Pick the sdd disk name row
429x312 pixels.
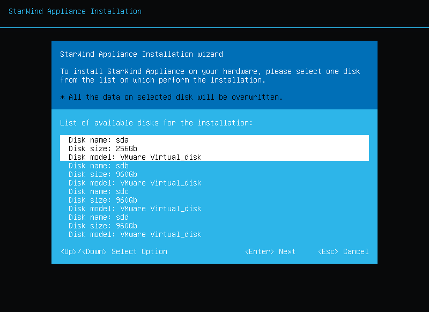click(99, 217)
